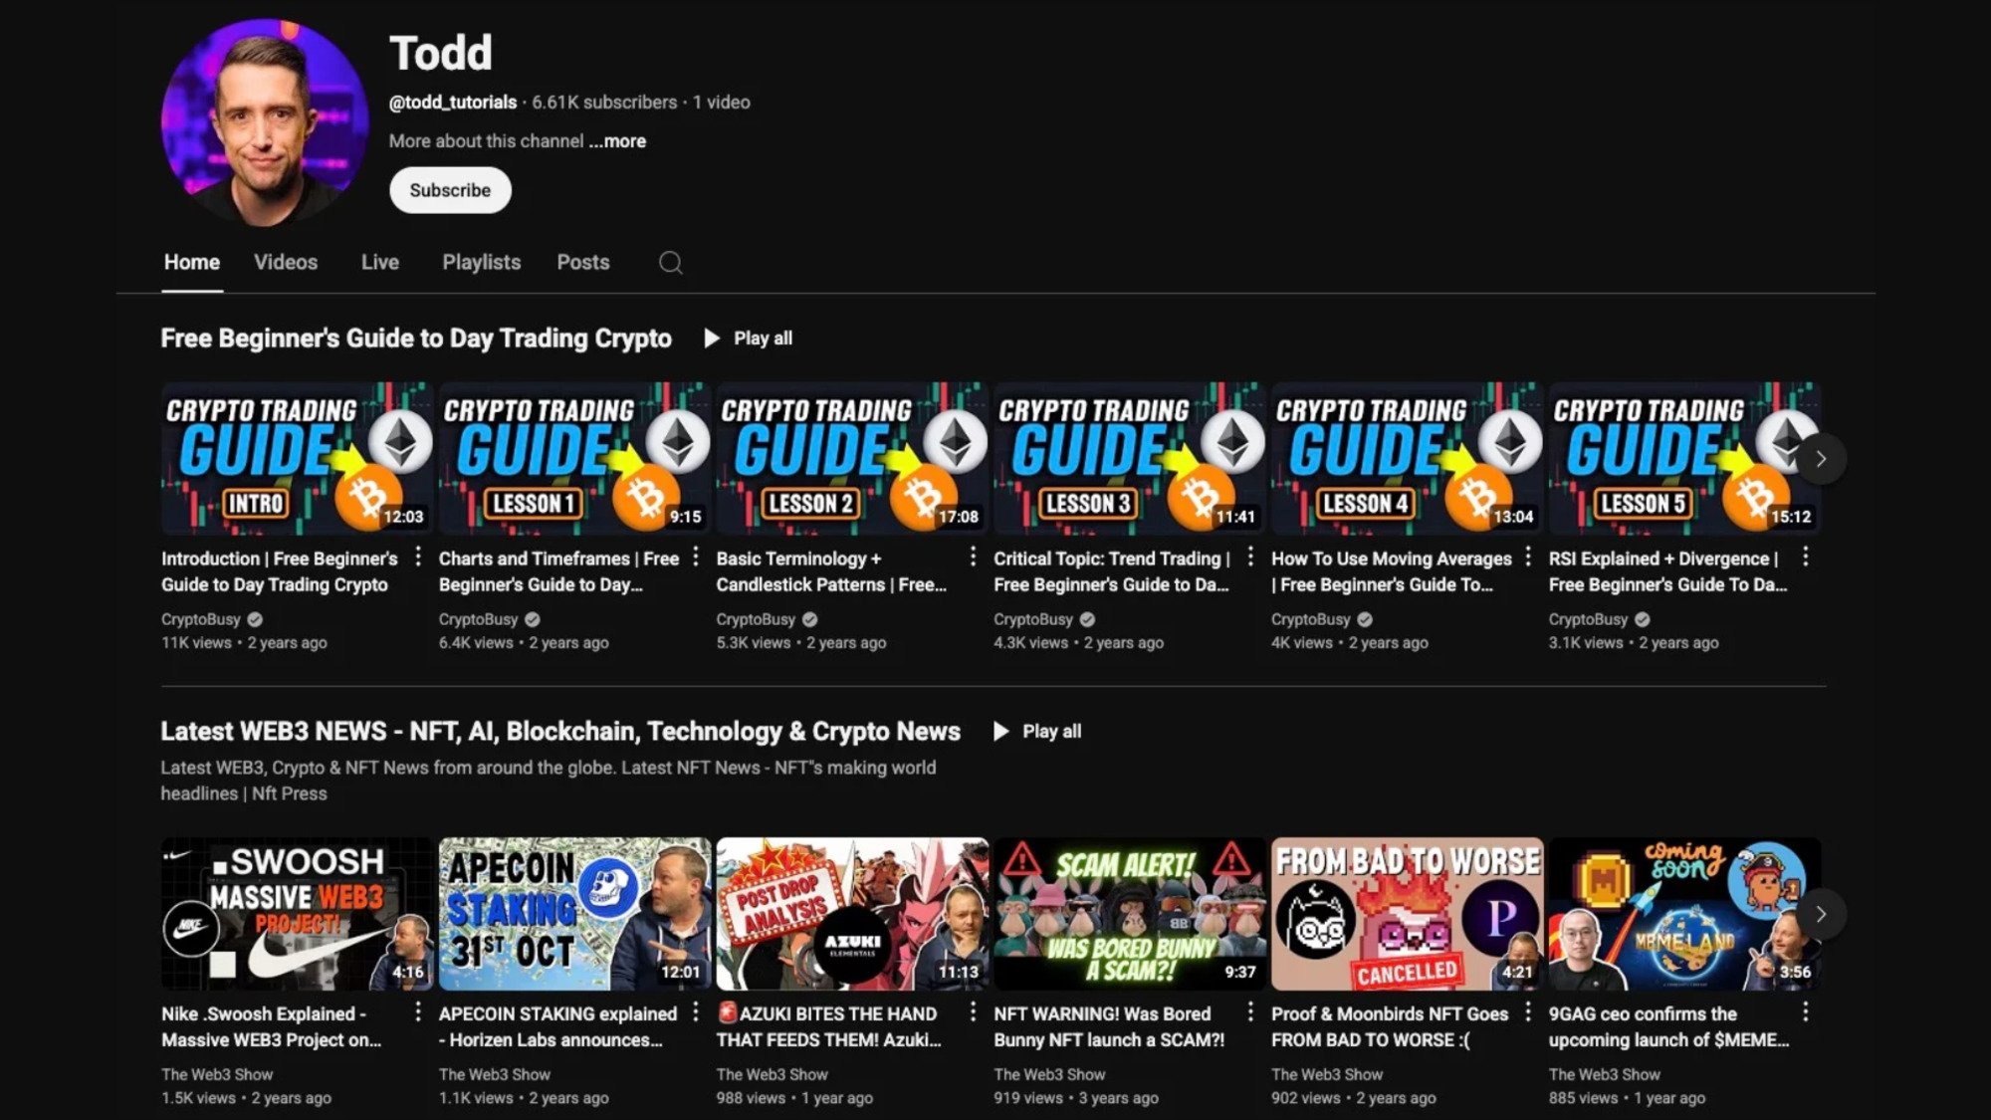Open the channel search icon
Screen dimensions: 1991x1120
click(671, 263)
